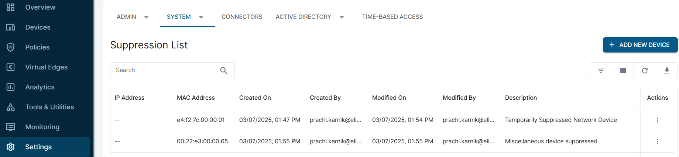
Task: Open actions menu for 00:22:e3:00:00:65 row
Action: [x=658, y=141]
